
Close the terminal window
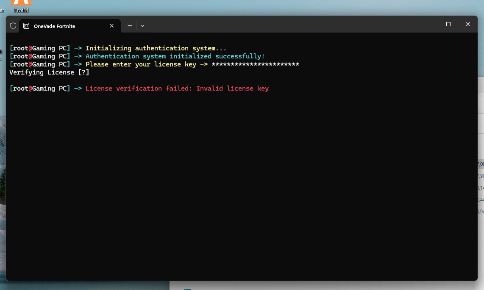point(467,24)
